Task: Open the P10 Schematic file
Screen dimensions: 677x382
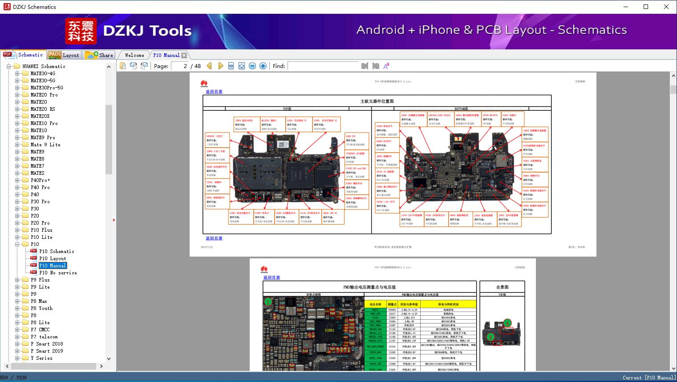Action: click(x=57, y=251)
